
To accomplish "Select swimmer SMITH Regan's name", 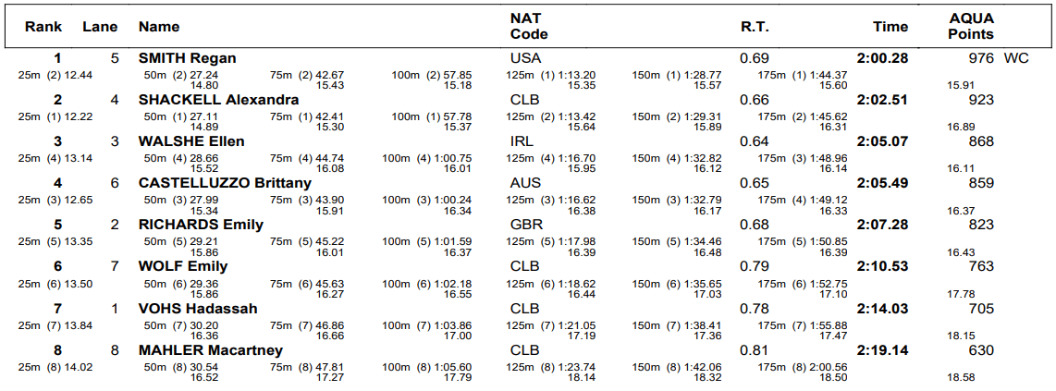I will pos(188,58).
